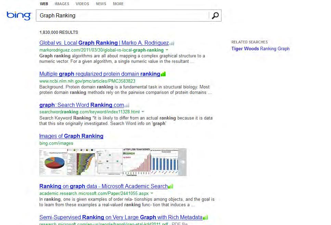Click green bars icon beside Semi-Supervised Ranking result
Screen dimensions: 331x225
click(x=206, y=217)
